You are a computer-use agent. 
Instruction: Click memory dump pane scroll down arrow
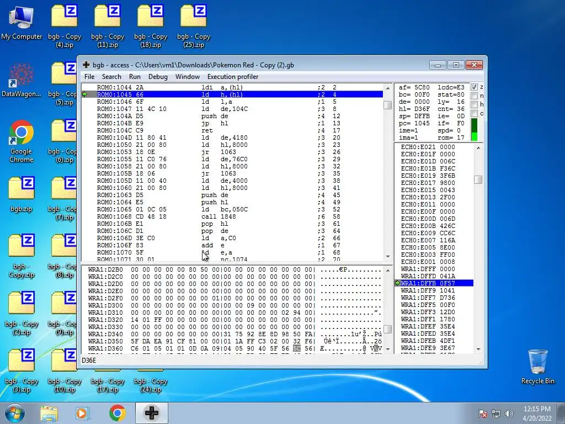coord(388,349)
